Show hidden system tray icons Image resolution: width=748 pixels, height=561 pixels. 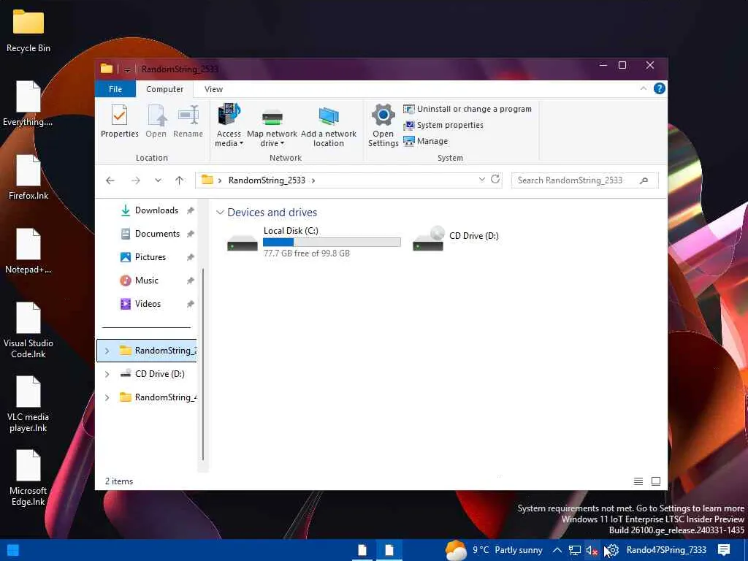(x=557, y=550)
